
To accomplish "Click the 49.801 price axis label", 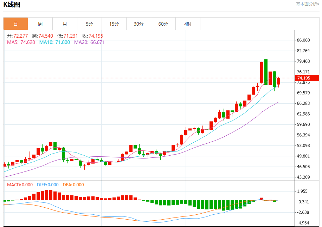I will [x=303, y=156].
